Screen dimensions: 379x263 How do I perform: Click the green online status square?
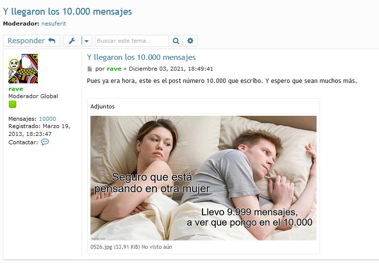point(12,104)
